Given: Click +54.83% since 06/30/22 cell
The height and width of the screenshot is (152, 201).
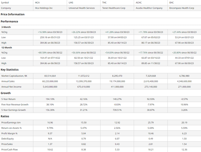Looking at the screenshot, I should coord(117,52).
